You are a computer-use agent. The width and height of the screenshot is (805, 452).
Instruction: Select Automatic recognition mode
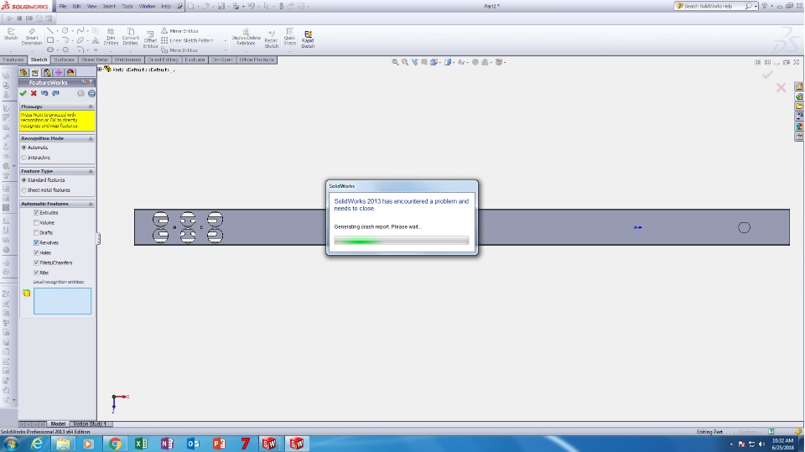point(23,148)
